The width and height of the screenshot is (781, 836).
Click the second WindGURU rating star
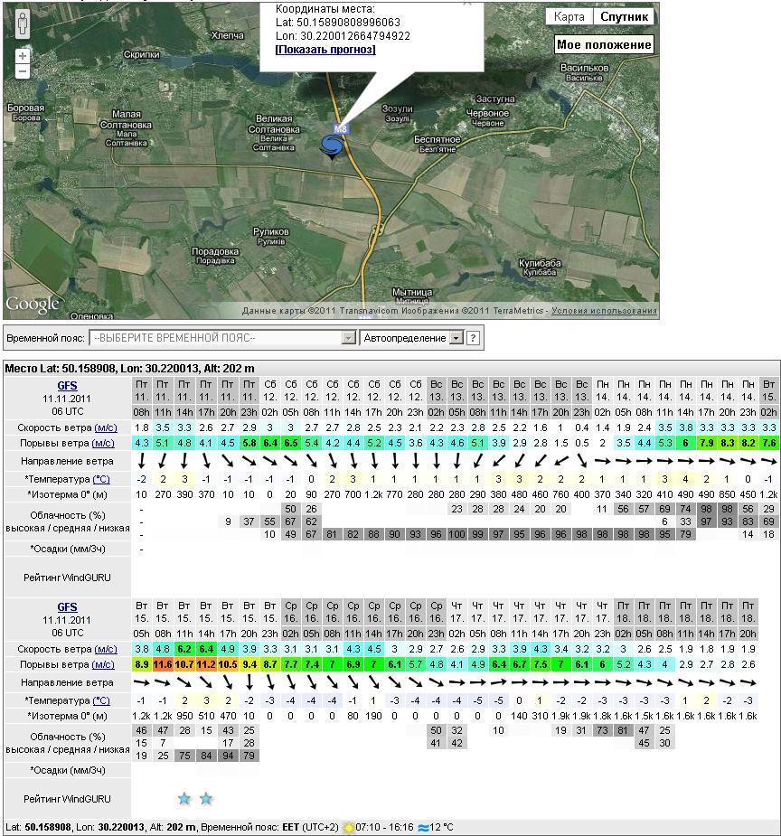pos(206,799)
